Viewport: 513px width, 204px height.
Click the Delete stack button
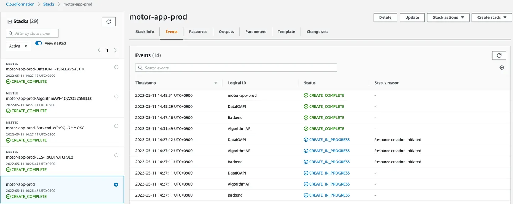coord(385,17)
